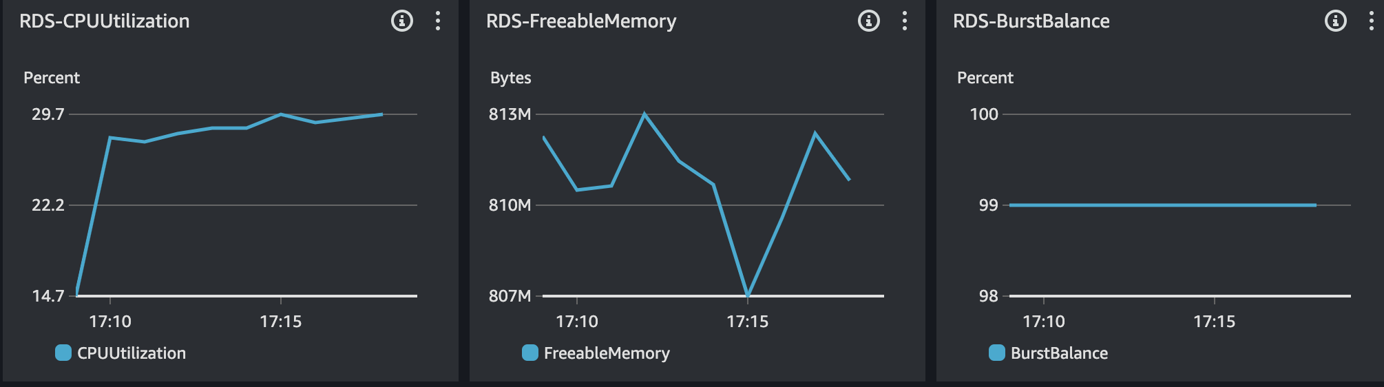Click the RDS-BurstBalance widget title

[x=1031, y=21]
